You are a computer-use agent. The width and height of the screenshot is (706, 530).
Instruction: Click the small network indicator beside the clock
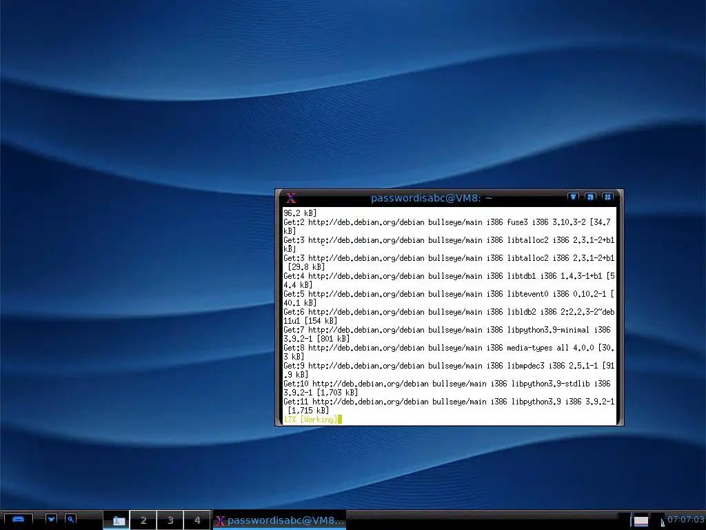click(x=663, y=522)
